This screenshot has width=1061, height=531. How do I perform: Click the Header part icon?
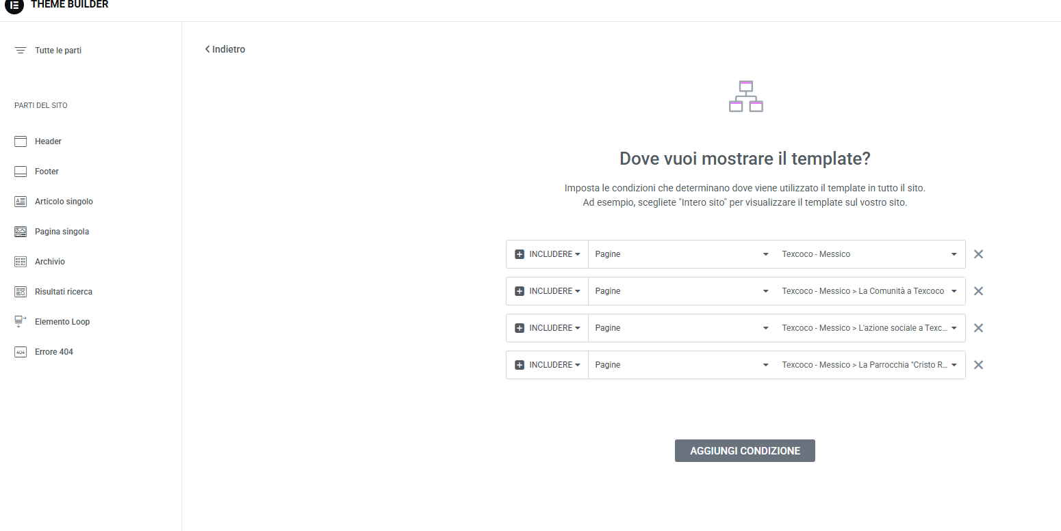pos(21,141)
